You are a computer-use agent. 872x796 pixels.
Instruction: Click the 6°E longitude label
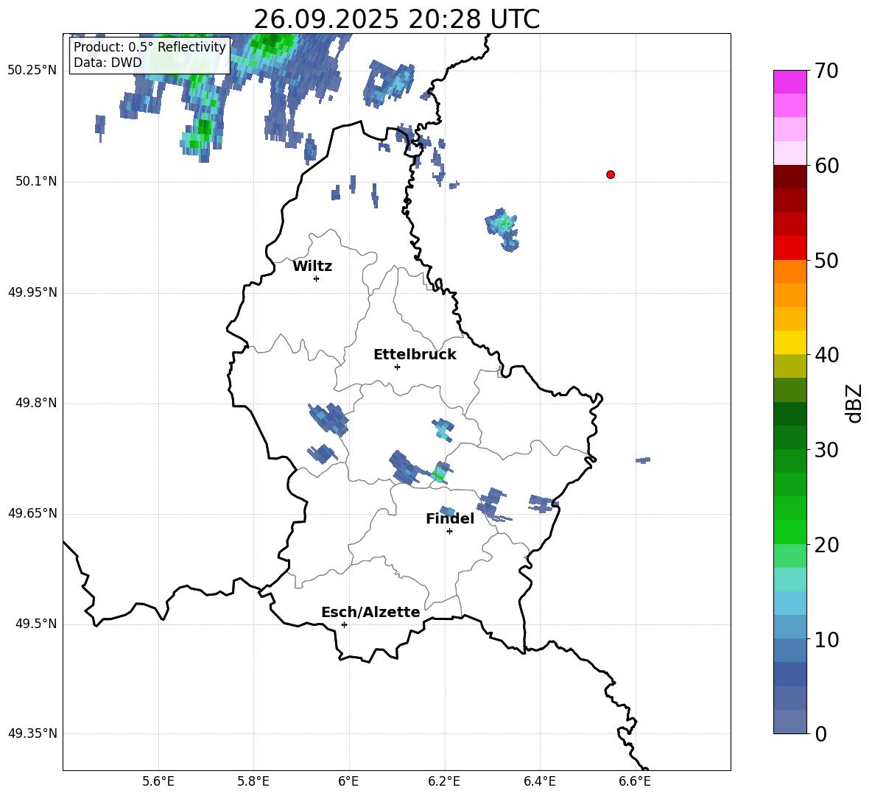coord(348,781)
